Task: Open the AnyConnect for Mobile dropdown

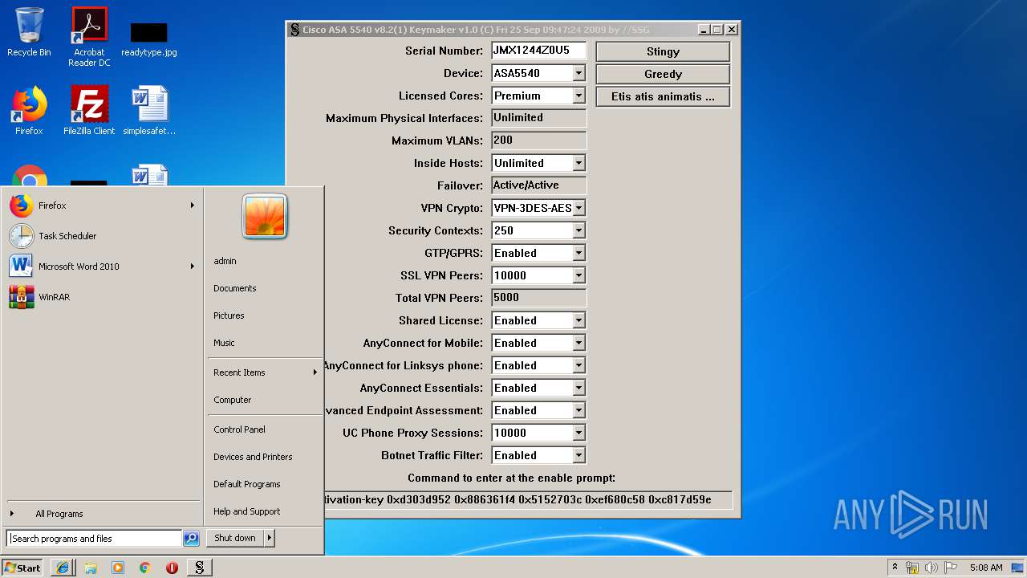Action: pos(578,343)
